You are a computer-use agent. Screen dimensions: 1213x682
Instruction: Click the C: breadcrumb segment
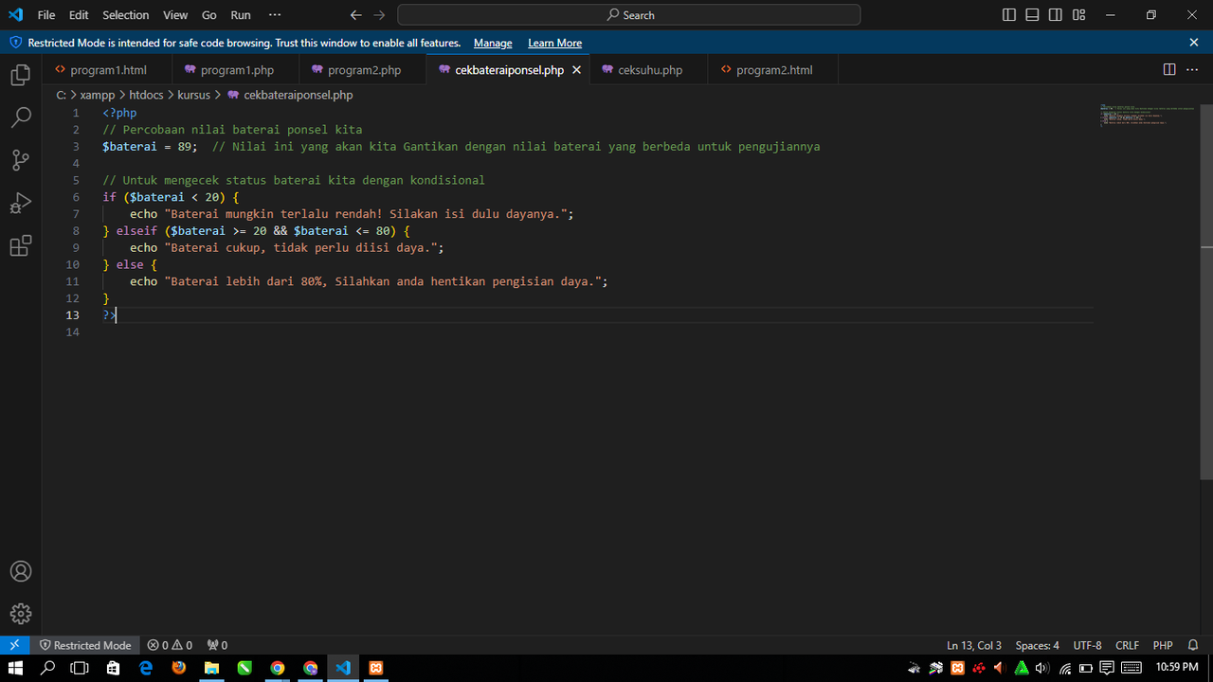click(x=62, y=95)
